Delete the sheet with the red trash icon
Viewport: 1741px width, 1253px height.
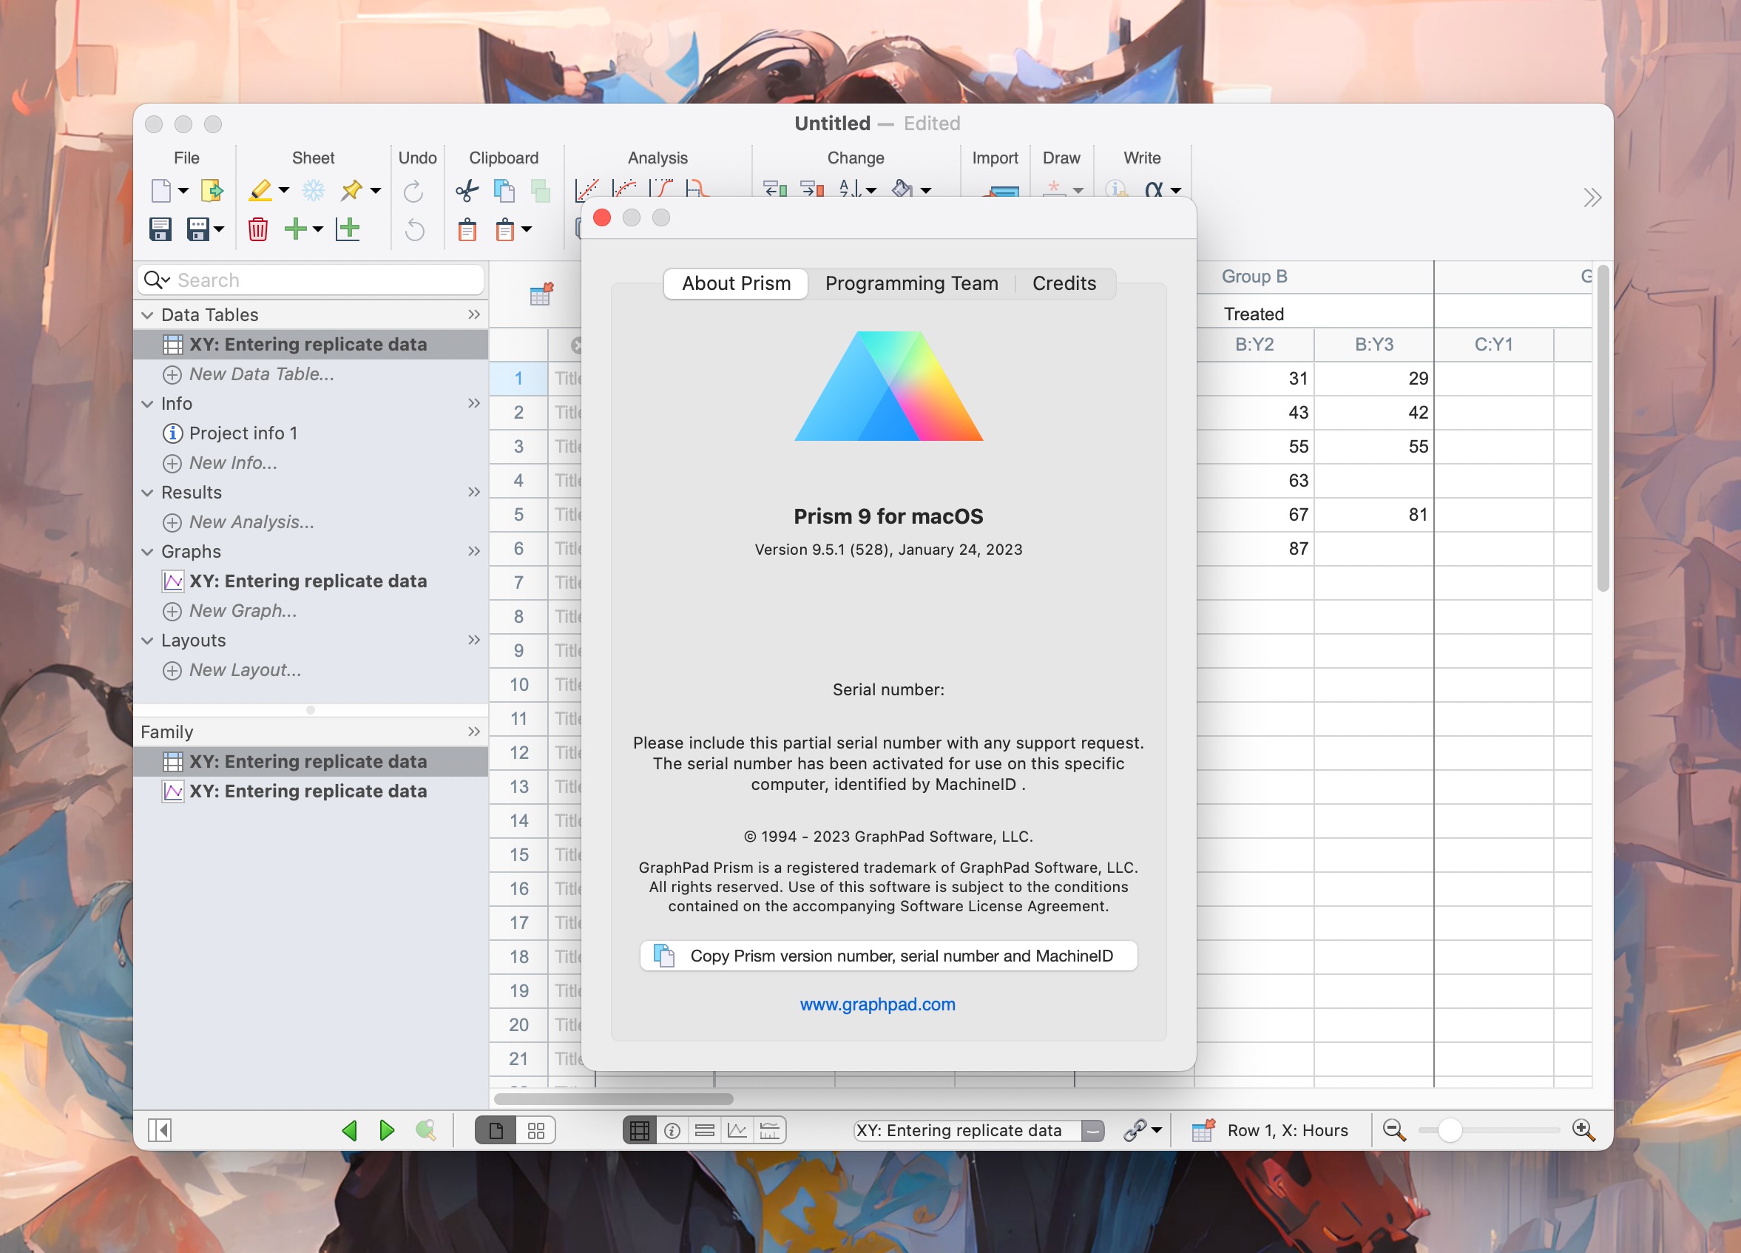coord(258,229)
